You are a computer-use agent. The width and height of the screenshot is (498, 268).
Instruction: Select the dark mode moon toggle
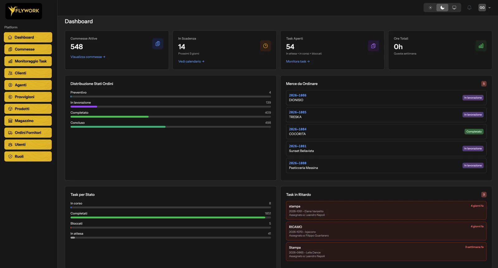point(442,7)
